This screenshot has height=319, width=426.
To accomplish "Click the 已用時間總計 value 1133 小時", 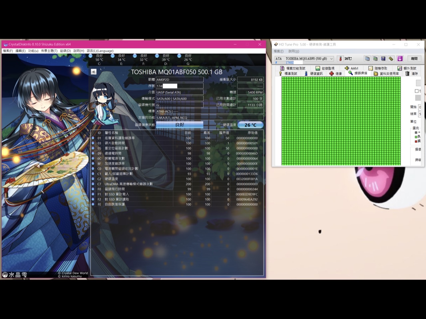I will pos(250,105).
